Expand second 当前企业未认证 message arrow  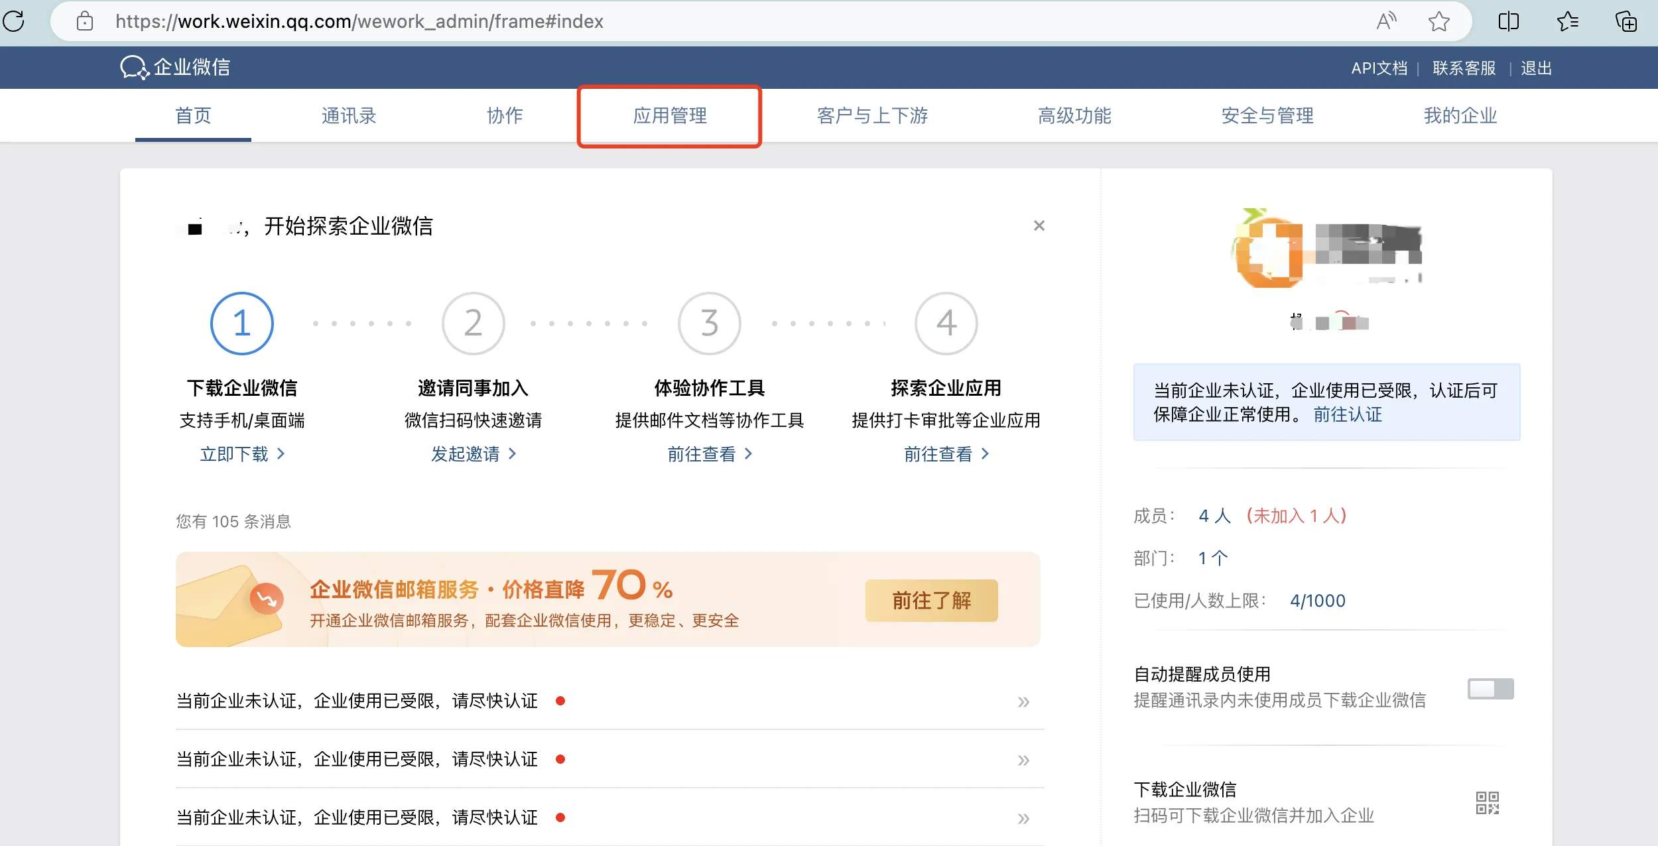point(1023,760)
